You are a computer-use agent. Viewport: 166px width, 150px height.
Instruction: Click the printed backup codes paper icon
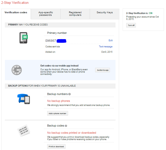[23, 131]
